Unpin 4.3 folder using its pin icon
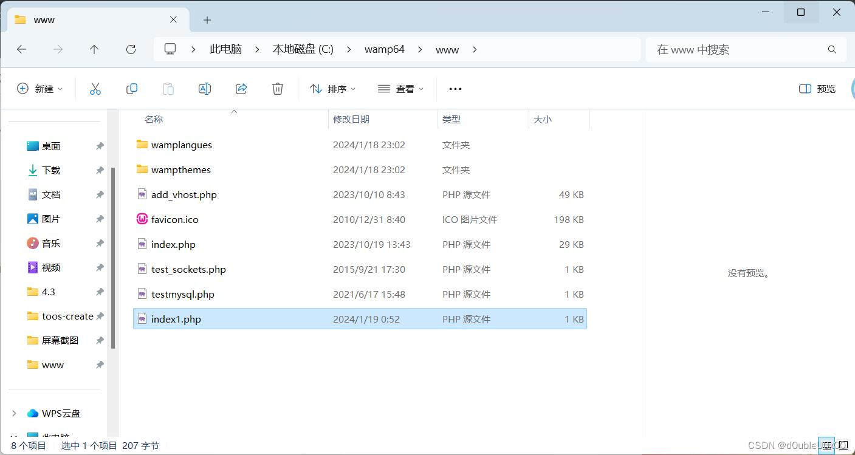This screenshot has width=855, height=455. pyautogui.click(x=100, y=292)
